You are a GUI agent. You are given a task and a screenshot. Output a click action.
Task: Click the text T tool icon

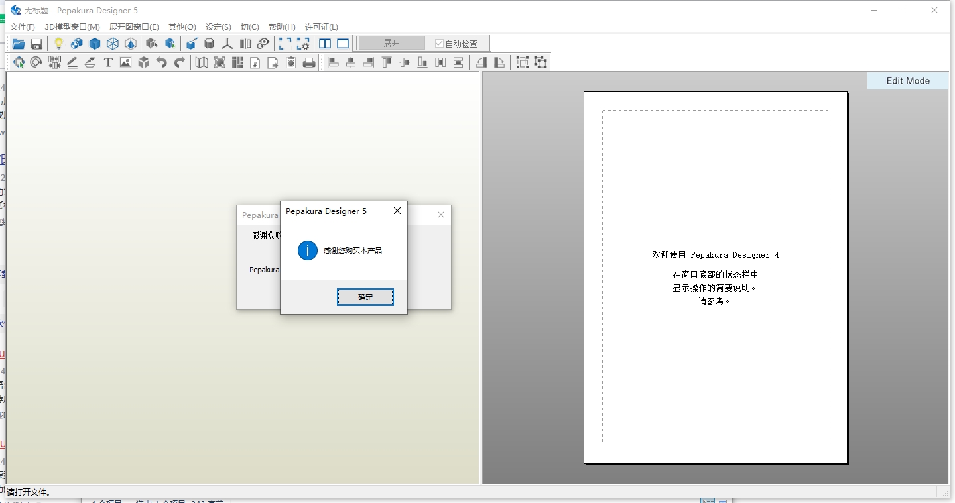[x=108, y=62]
